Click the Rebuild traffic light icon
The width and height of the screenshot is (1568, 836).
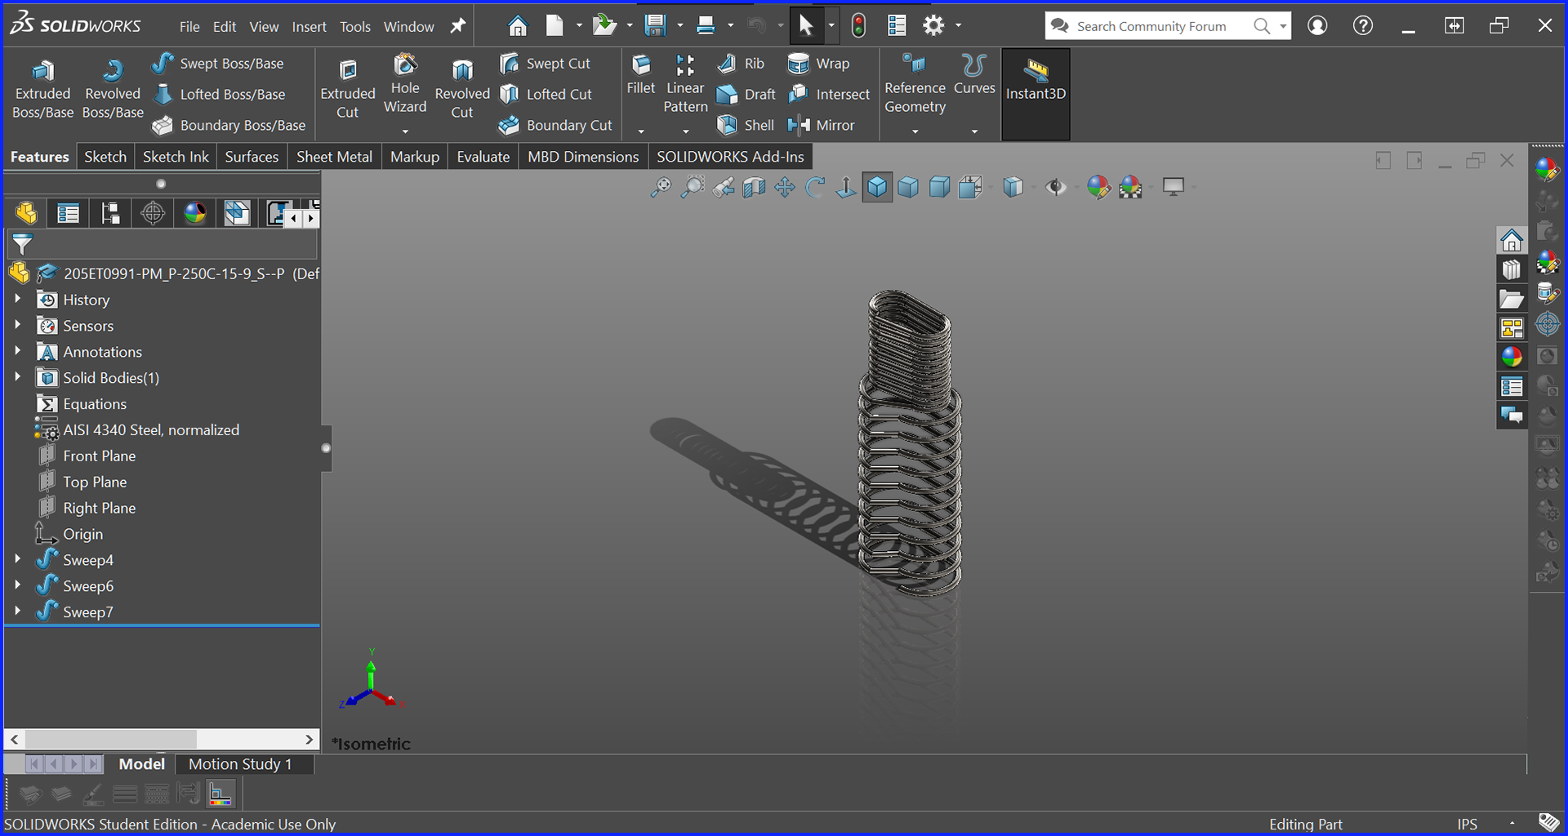coord(858,26)
